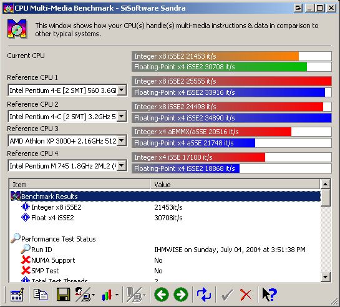Open the dropdown arrow beside bar chart icon
Screen dimensions: 340x307
pyautogui.click(x=117, y=295)
